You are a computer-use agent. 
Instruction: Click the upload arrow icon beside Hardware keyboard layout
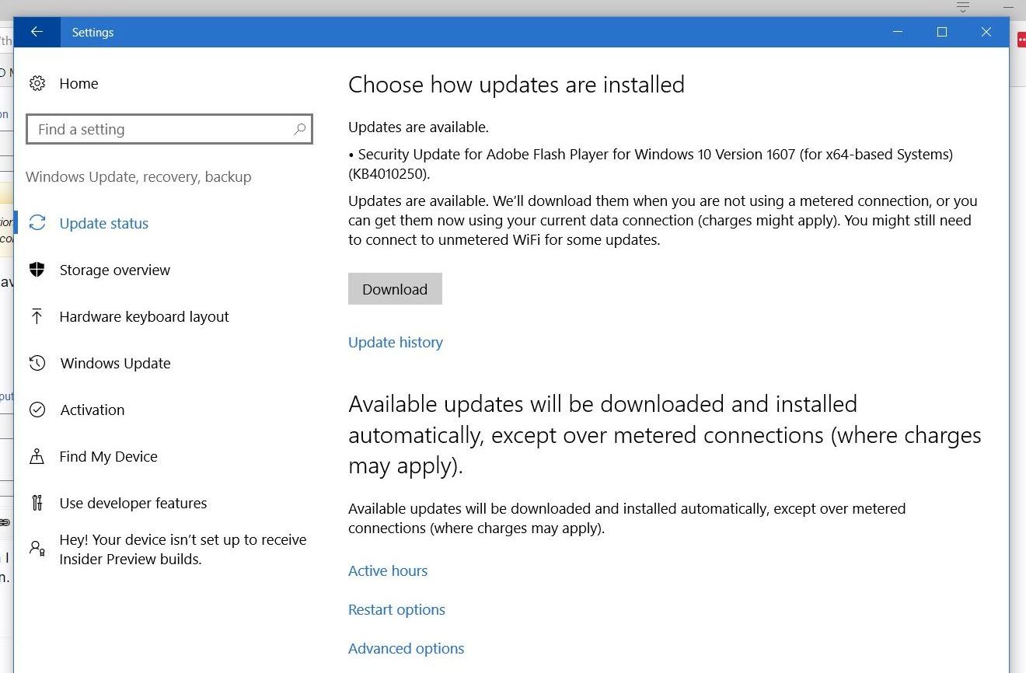[37, 316]
